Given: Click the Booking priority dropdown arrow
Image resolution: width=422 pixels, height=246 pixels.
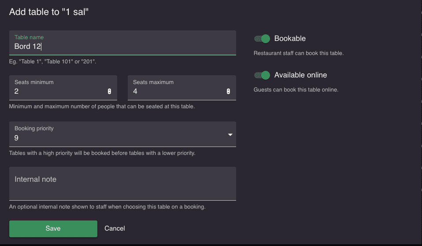Looking at the screenshot, I should 230,135.
